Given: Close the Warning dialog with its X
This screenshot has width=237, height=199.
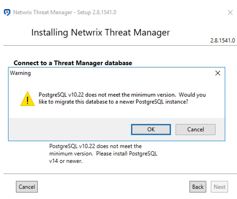Looking at the screenshot, I should pyautogui.click(x=218, y=73).
